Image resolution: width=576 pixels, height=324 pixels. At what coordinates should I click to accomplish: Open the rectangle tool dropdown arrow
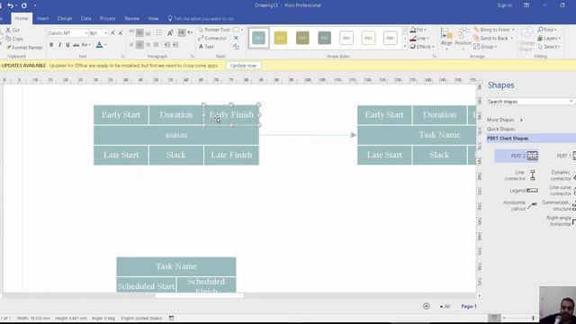coord(242,30)
